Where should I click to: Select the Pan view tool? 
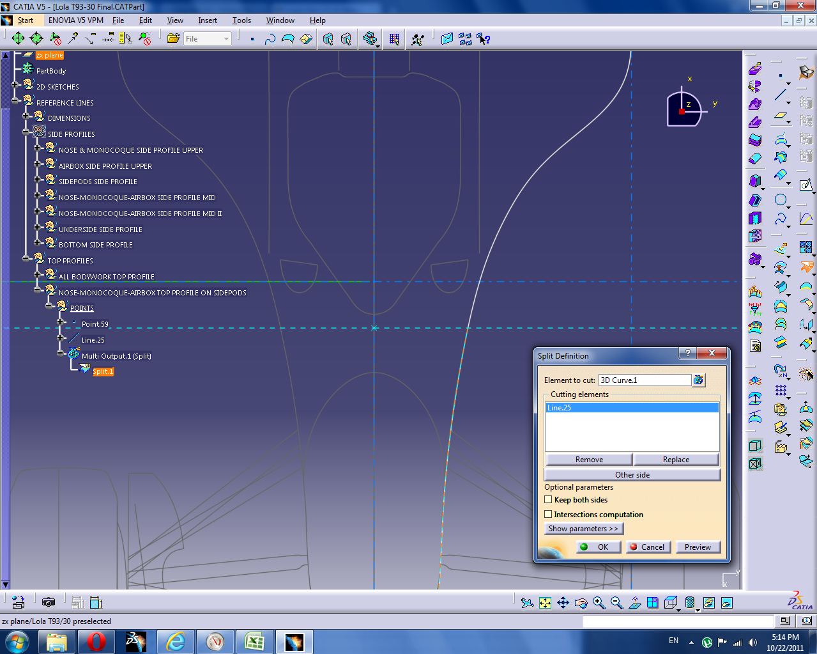[x=563, y=603]
